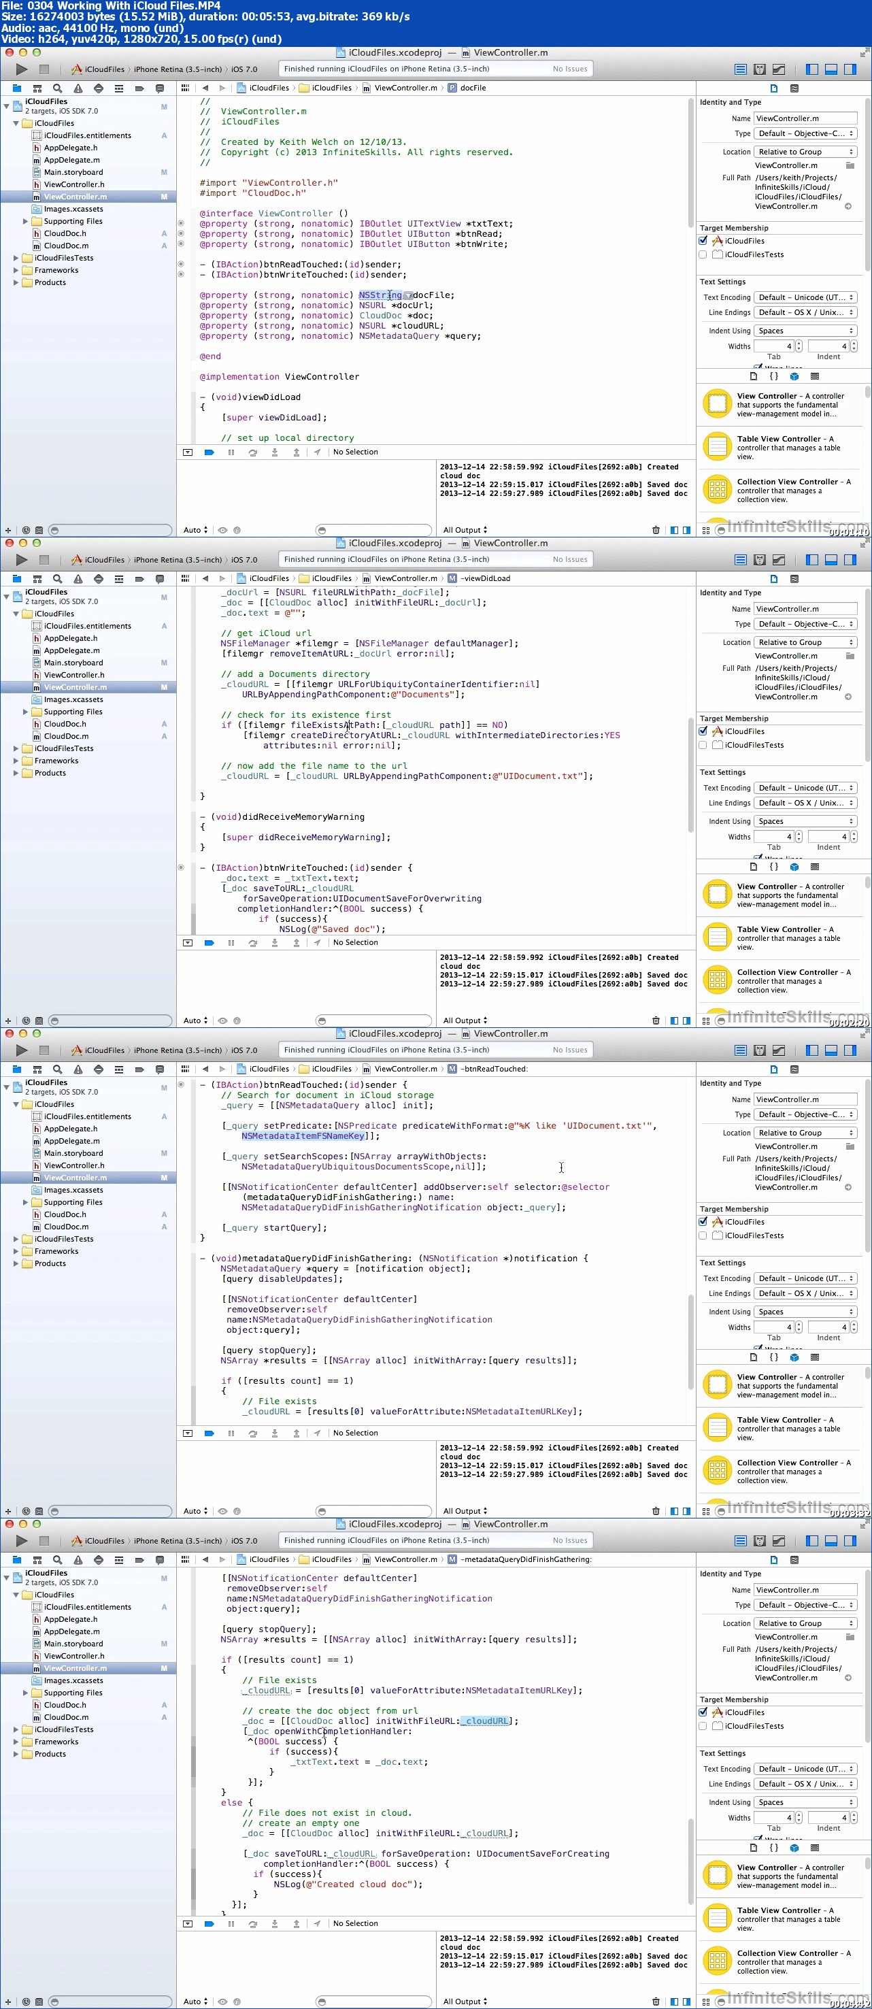The width and height of the screenshot is (872, 2009).
Task: Uncheck iCloudFiles target membership in docFile frame
Action: (x=703, y=241)
